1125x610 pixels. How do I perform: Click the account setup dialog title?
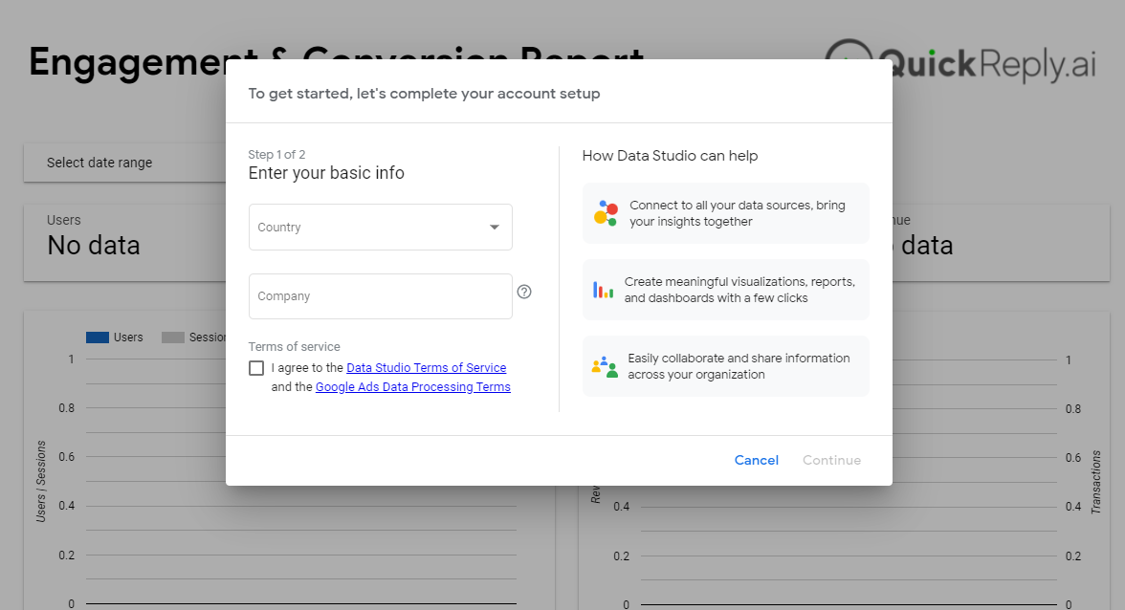424,94
